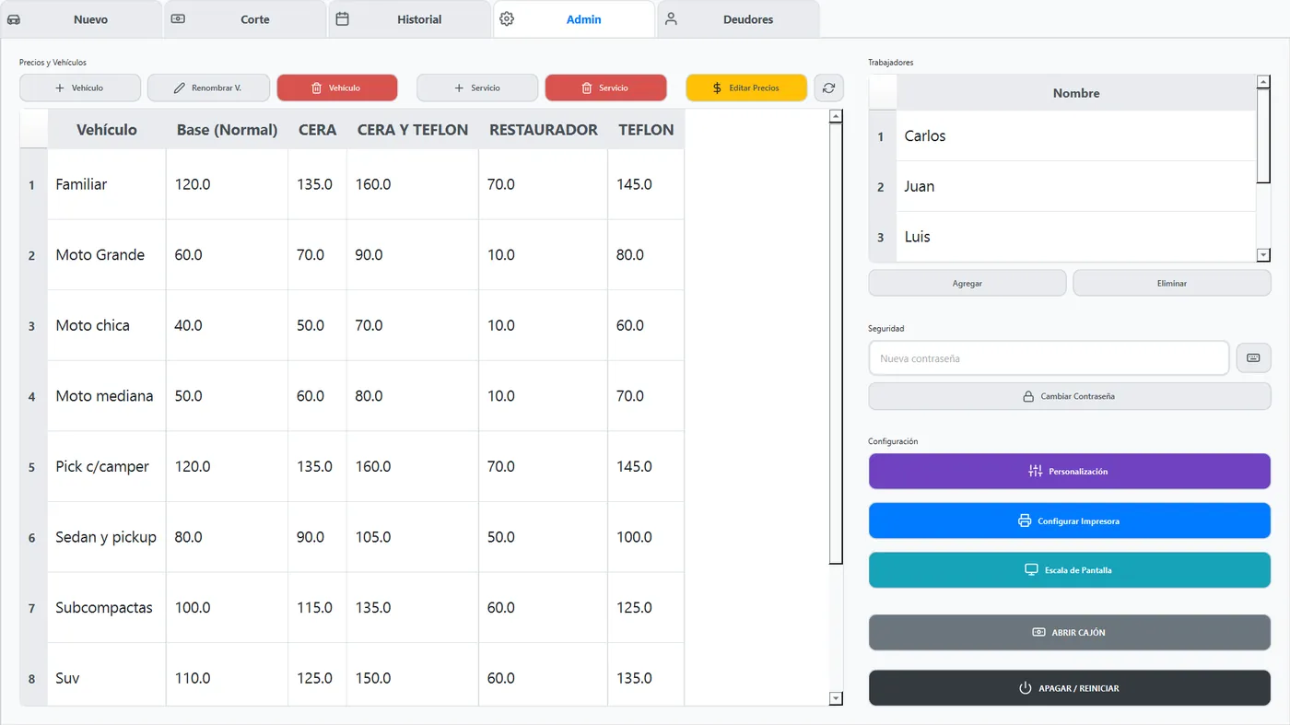Click the workers list scroll down arrow
The image size is (1290, 725).
coord(1263,254)
